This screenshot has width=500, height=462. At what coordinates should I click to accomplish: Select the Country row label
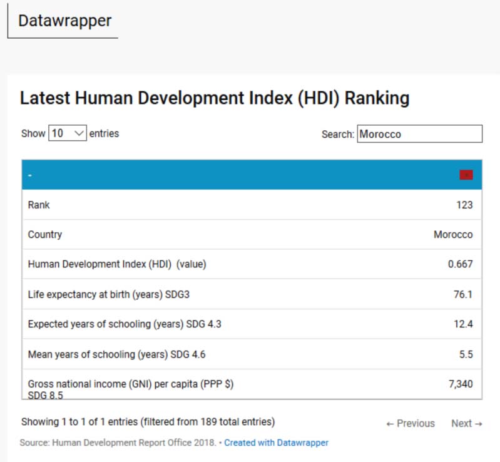coord(45,235)
